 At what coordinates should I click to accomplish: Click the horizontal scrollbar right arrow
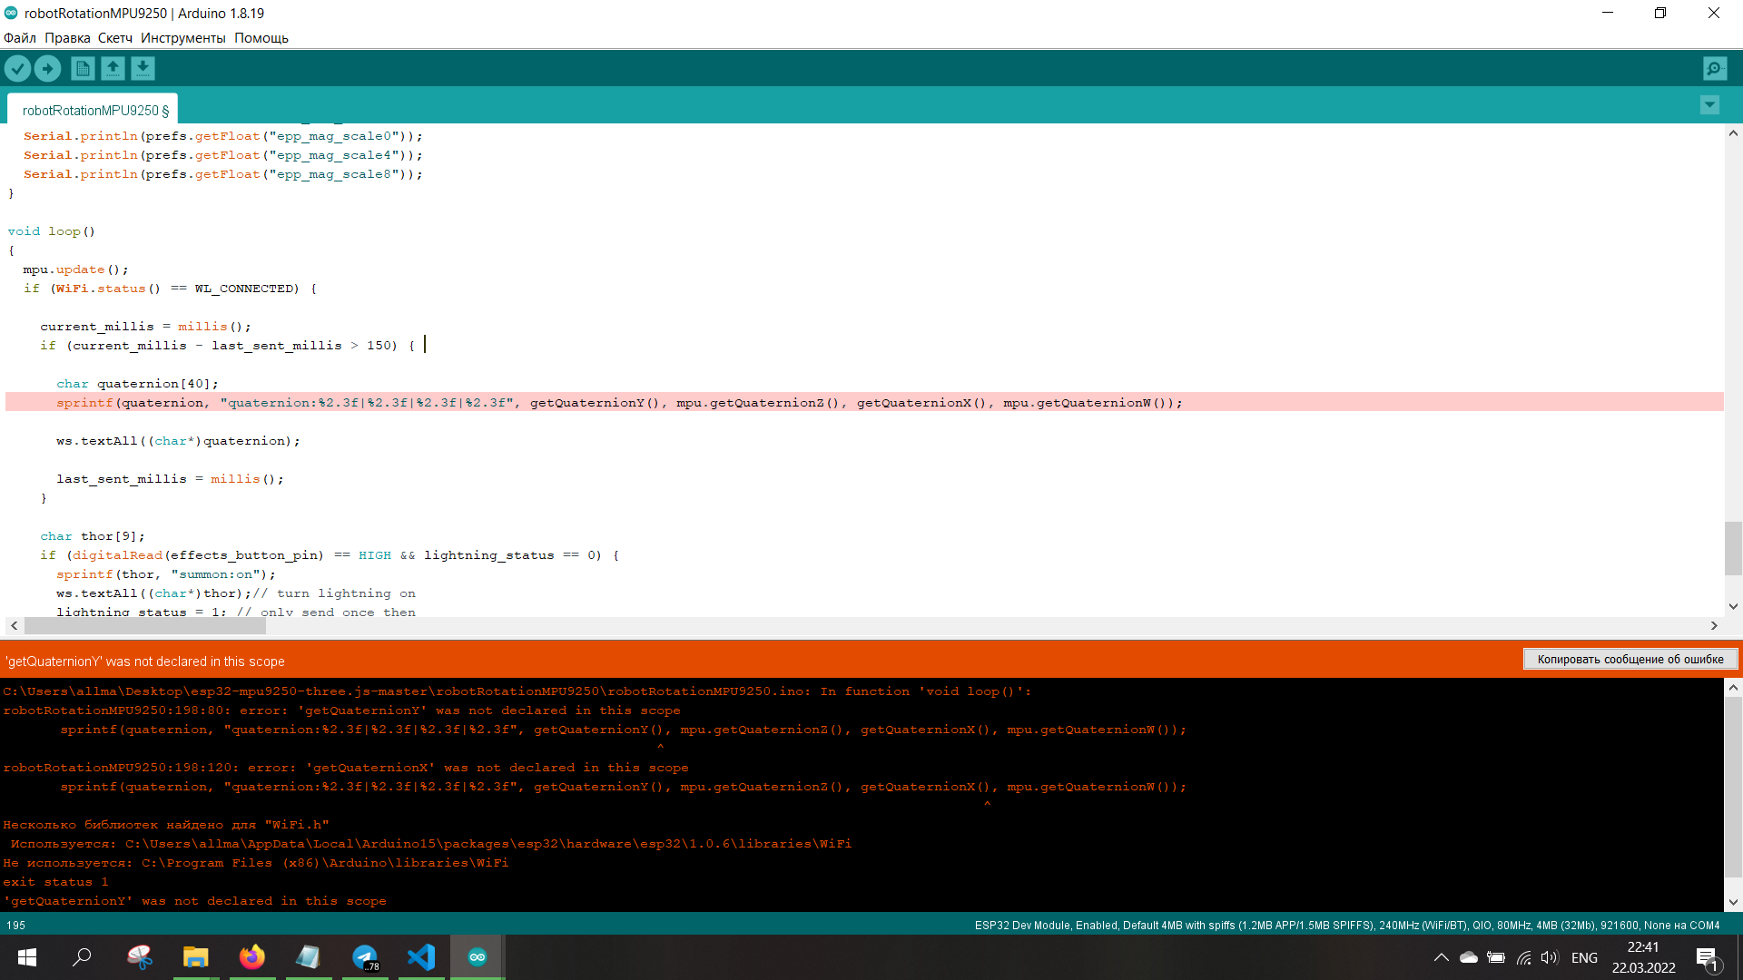(1714, 626)
